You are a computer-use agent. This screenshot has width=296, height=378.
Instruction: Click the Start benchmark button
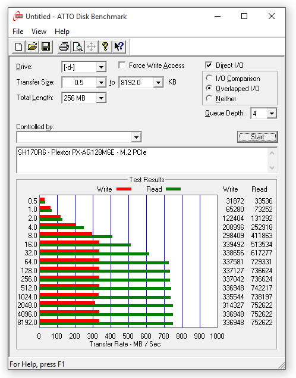pyautogui.click(x=257, y=137)
